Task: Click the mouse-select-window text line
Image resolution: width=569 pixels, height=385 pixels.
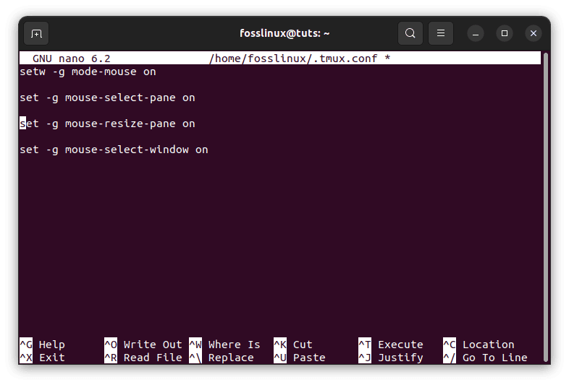Action: point(114,150)
